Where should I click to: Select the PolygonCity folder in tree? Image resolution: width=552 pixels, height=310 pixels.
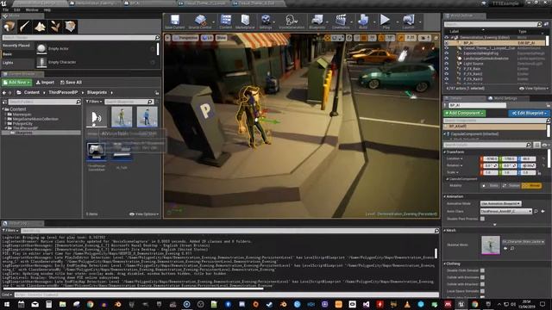tap(22, 124)
